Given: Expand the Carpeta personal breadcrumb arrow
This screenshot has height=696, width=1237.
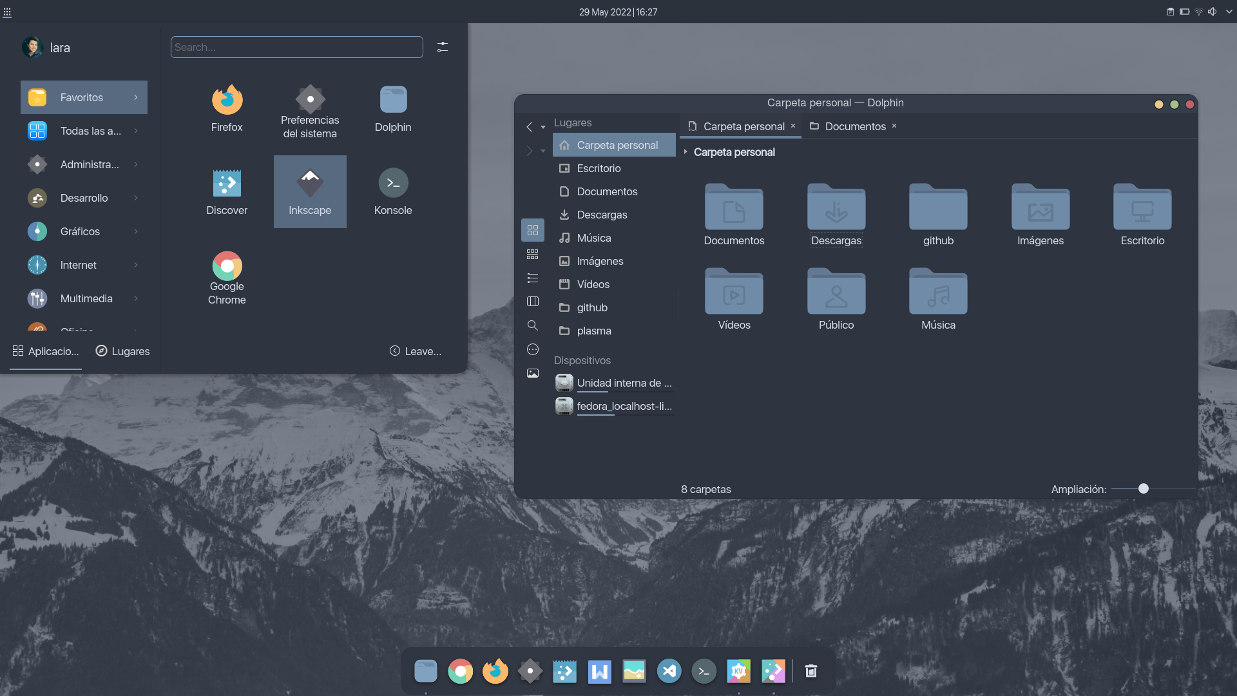Looking at the screenshot, I should click(686, 152).
